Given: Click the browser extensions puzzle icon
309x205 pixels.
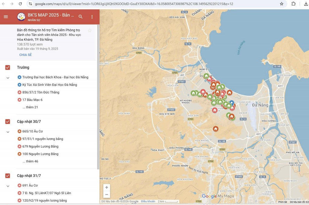Looking at the screenshot, I should coord(293,4).
